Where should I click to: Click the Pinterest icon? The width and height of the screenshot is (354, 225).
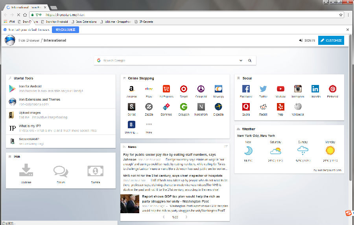332,89
